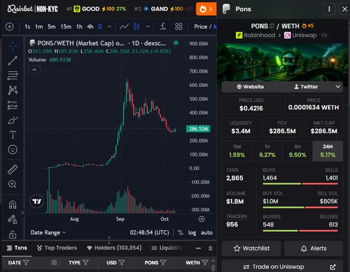Open the calendar date picker in DATE column
Image resolution: width=350 pixels, height=272 pixels.
(54, 263)
